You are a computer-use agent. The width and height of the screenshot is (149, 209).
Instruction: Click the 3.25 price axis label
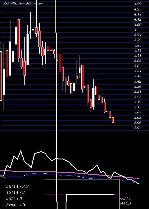138,97
